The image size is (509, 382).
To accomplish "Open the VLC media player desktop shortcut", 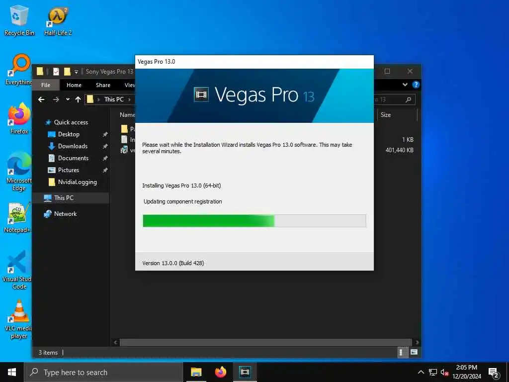I will [19, 320].
